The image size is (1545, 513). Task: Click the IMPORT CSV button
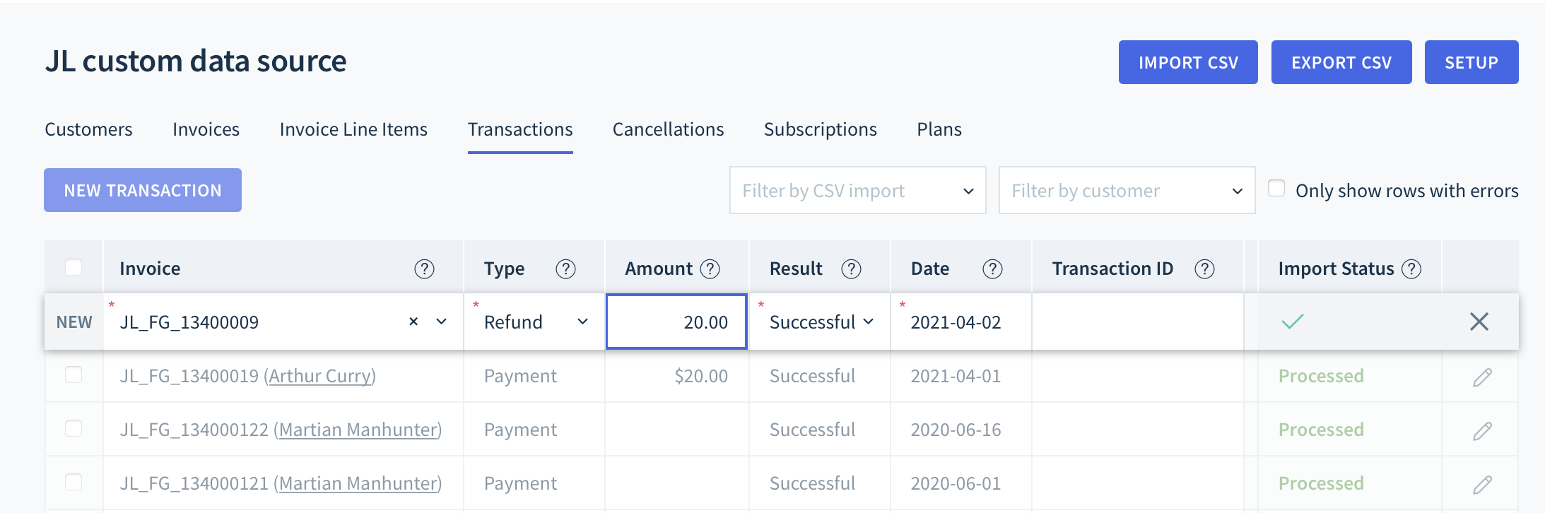click(x=1188, y=62)
